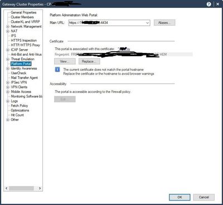Expand the Other tree node
The height and width of the screenshot is (205, 223).
tap(8, 120)
